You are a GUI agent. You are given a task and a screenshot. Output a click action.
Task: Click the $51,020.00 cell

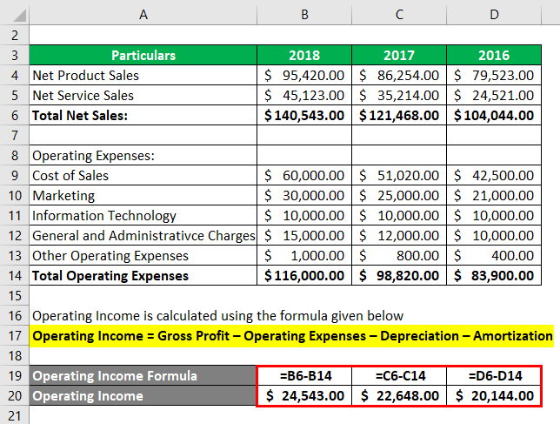click(399, 175)
